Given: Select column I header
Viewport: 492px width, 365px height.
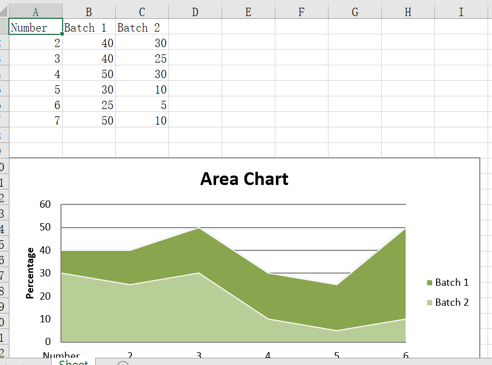Looking at the screenshot, I should coord(461,12).
